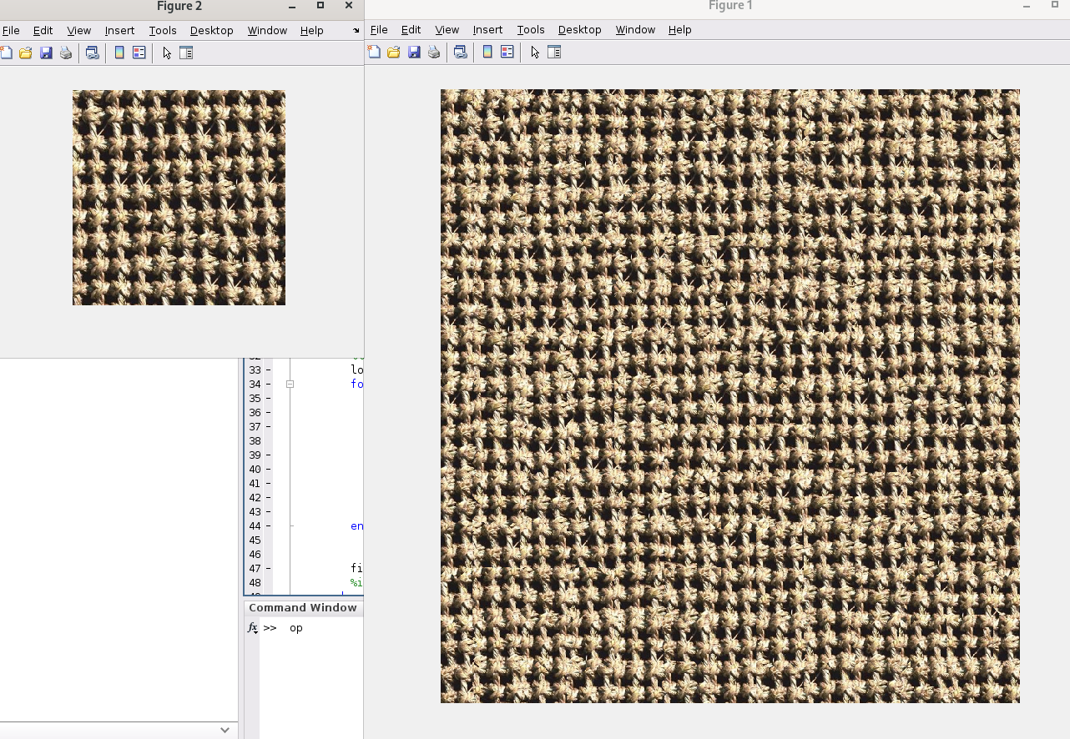Toggle Link Plot in Figure 1

[461, 52]
